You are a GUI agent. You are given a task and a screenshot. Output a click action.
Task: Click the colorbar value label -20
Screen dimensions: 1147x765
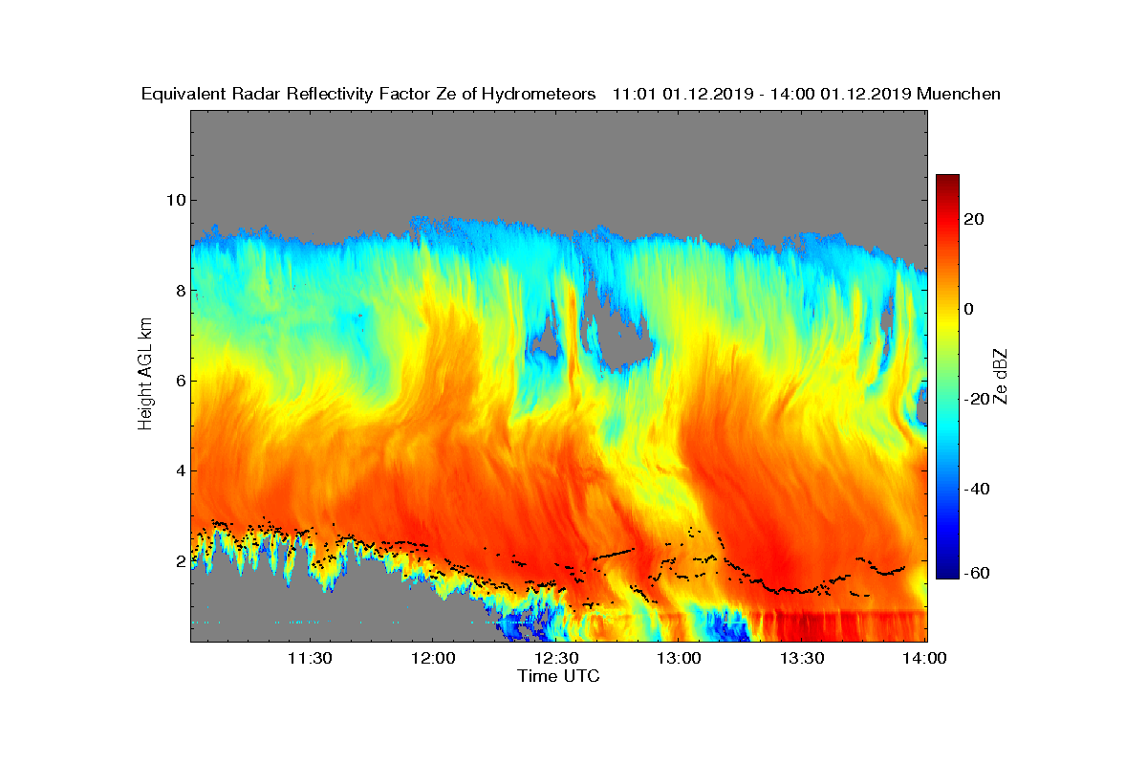click(x=977, y=399)
